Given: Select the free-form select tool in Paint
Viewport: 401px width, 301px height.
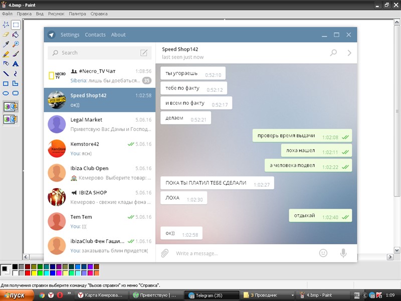Looking at the screenshot, I should tap(6, 25).
